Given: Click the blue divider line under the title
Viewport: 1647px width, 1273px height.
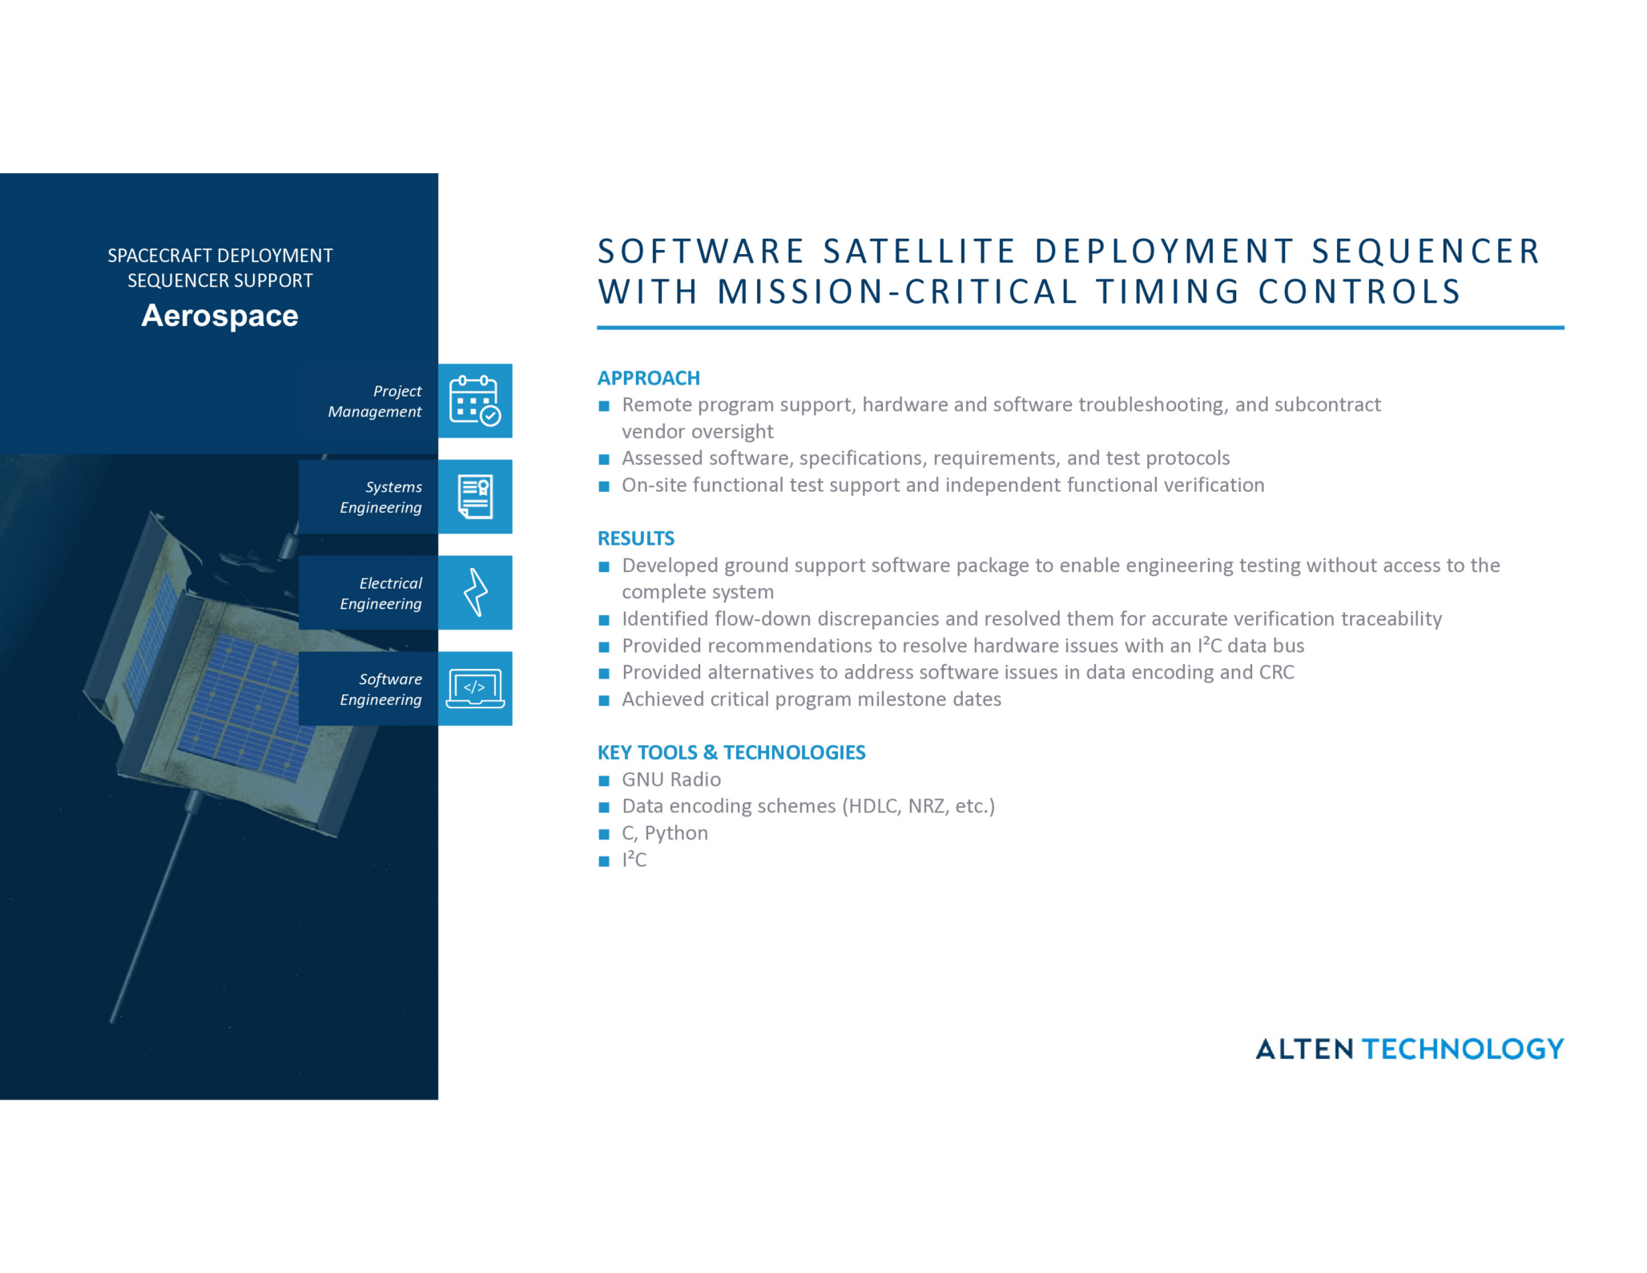Looking at the screenshot, I should [x=1079, y=327].
